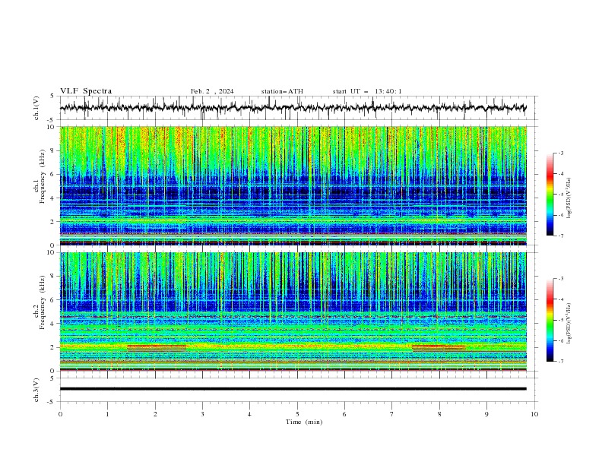Click the "Time (min)" x-axis label
602x465 pixels.
(x=304, y=422)
